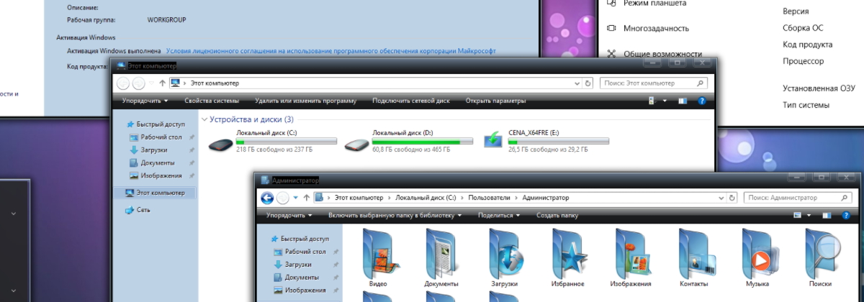Collapse Устройства и диски group
Screen dimensions: 864x302
pyautogui.click(x=204, y=119)
